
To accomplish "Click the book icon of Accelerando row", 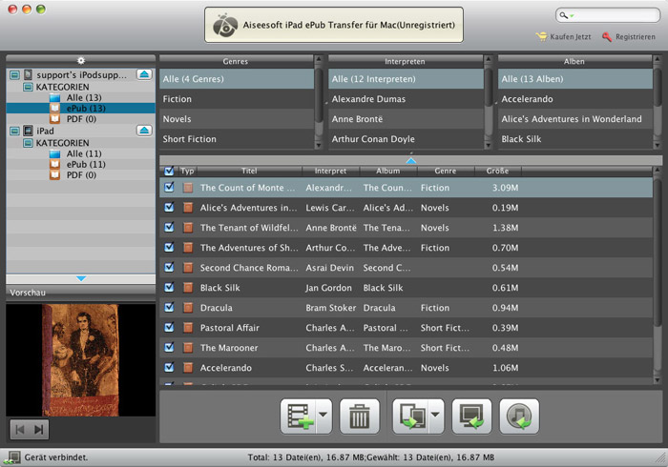I will (187, 368).
